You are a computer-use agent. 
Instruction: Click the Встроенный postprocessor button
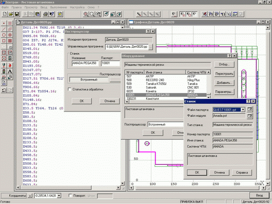coord(89,80)
